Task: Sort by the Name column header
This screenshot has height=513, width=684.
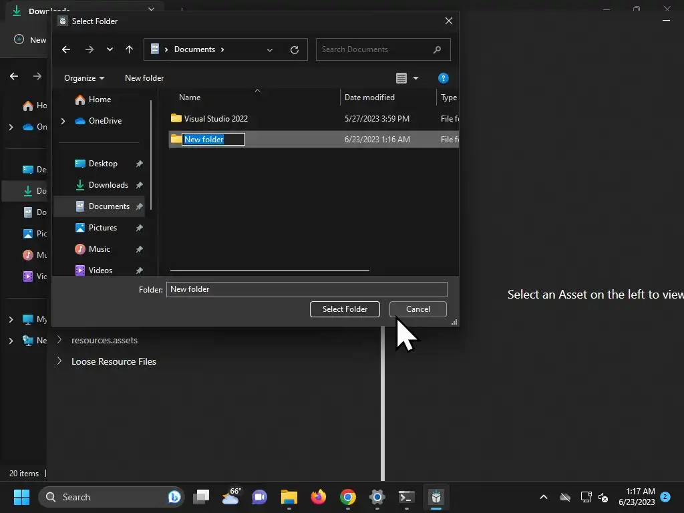Action: point(190,98)
